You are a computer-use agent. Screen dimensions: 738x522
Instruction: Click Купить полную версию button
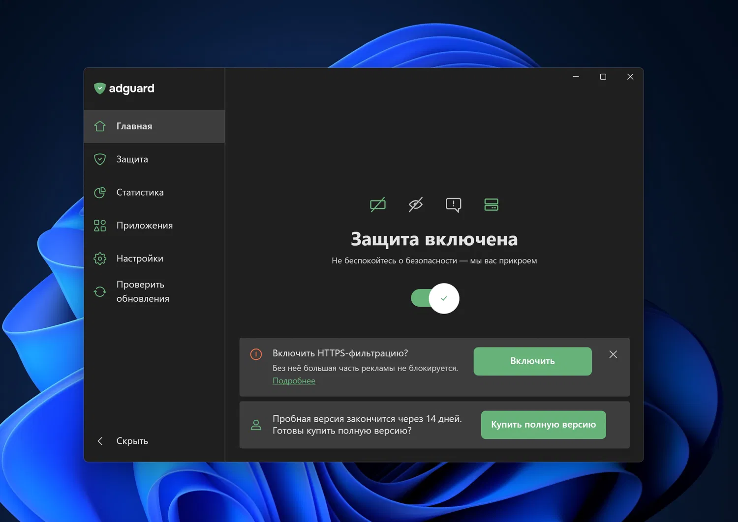[543, 425]
